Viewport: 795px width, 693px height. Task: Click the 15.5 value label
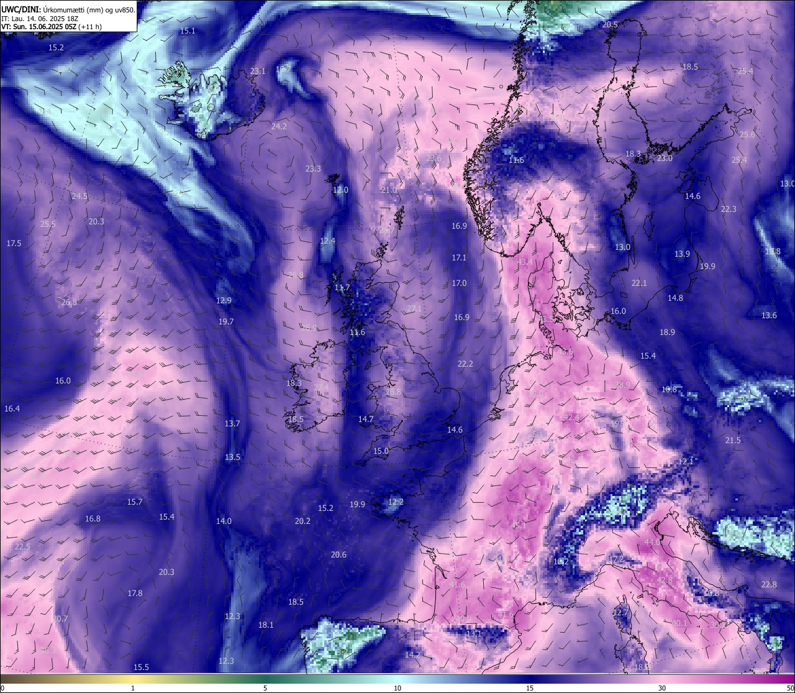pyautogui.click(x=141, y=667)
